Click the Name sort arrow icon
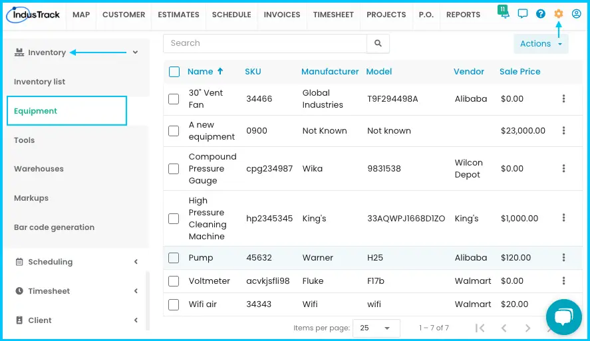The height and width of the screenshot is (341, 590). 220,71
